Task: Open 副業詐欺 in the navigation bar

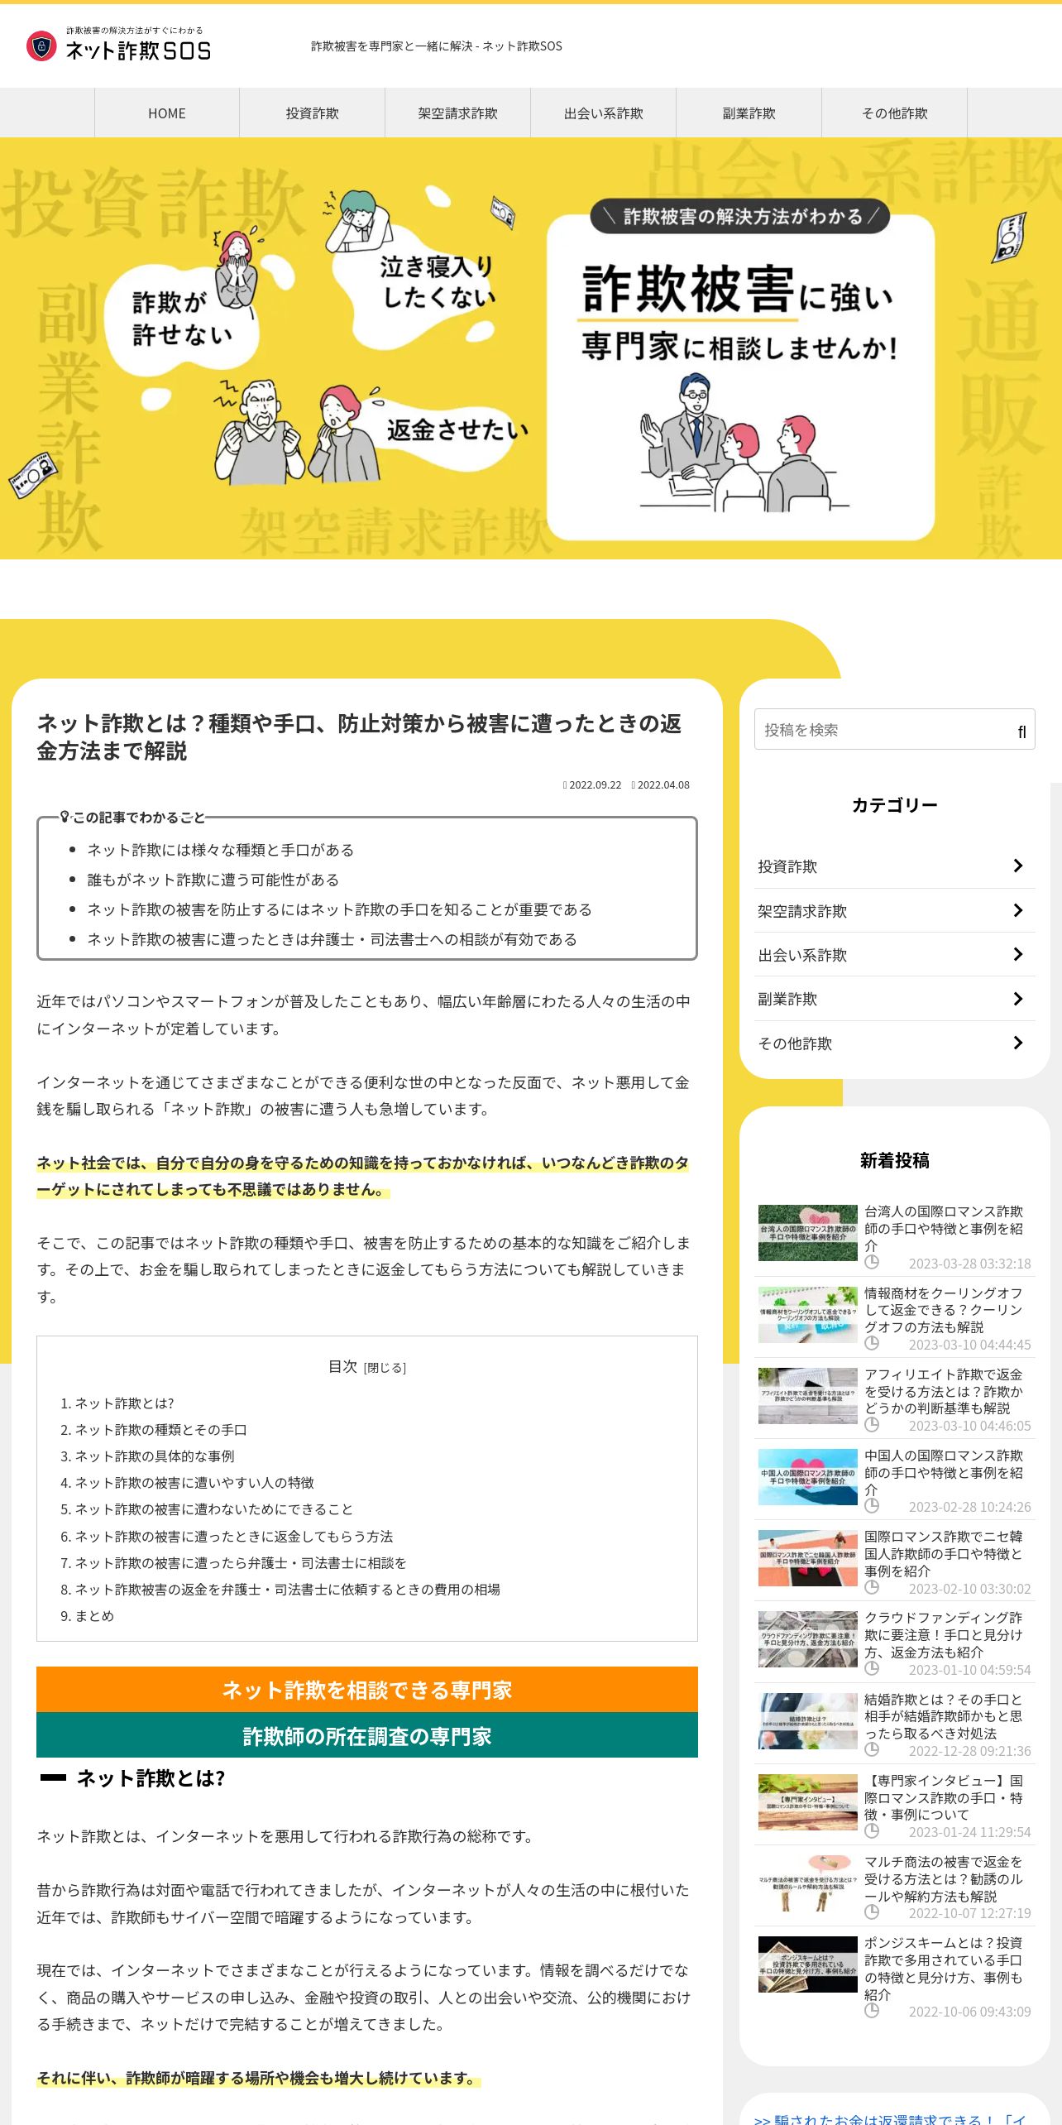Action: [749, 113]
